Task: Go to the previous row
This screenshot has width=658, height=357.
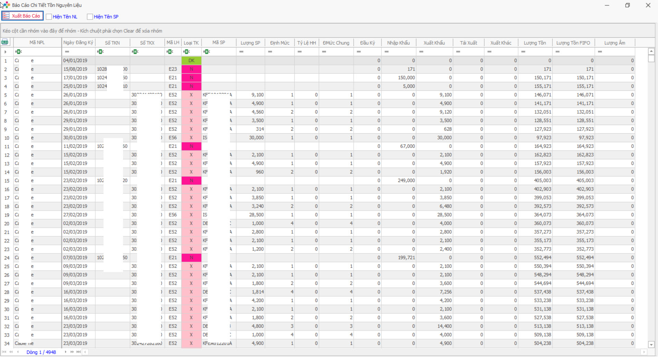Action: click(18, 352)
